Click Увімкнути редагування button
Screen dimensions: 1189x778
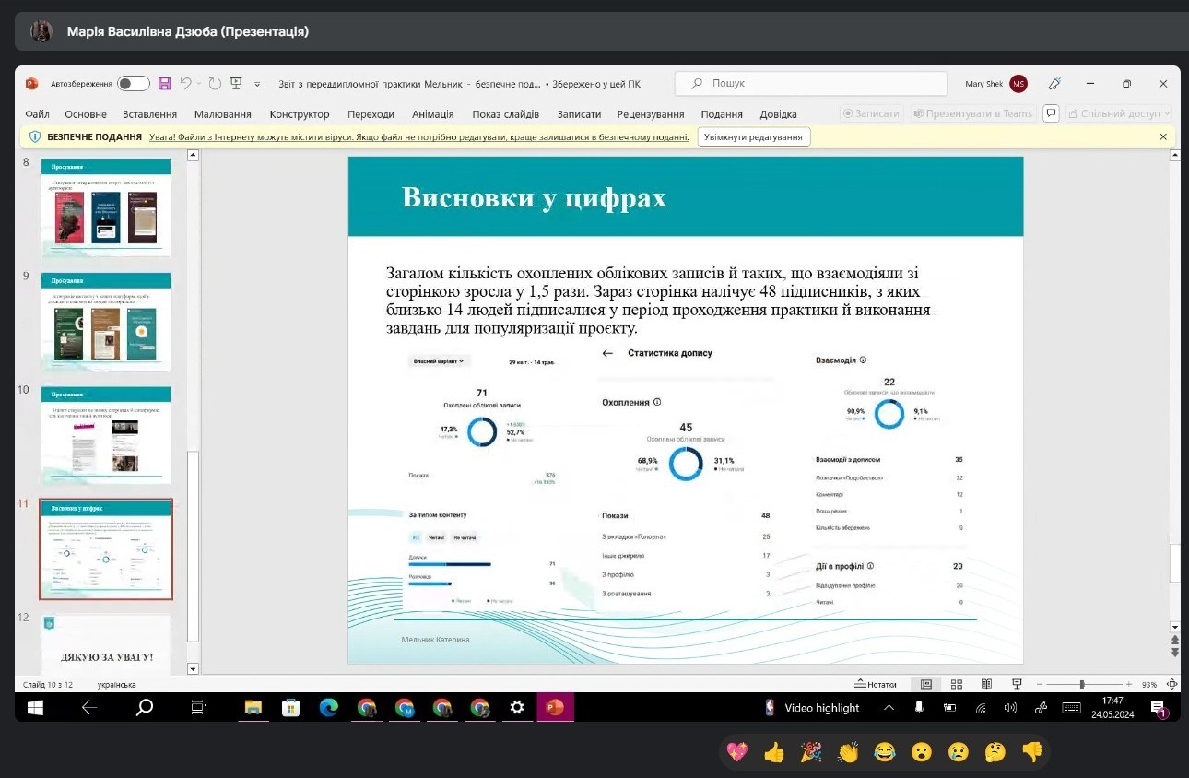[x=753, y=136]
